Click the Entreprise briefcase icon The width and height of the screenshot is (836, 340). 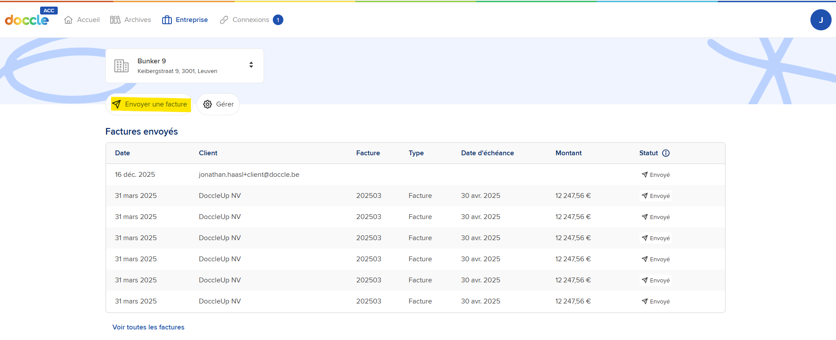(167, 20)
